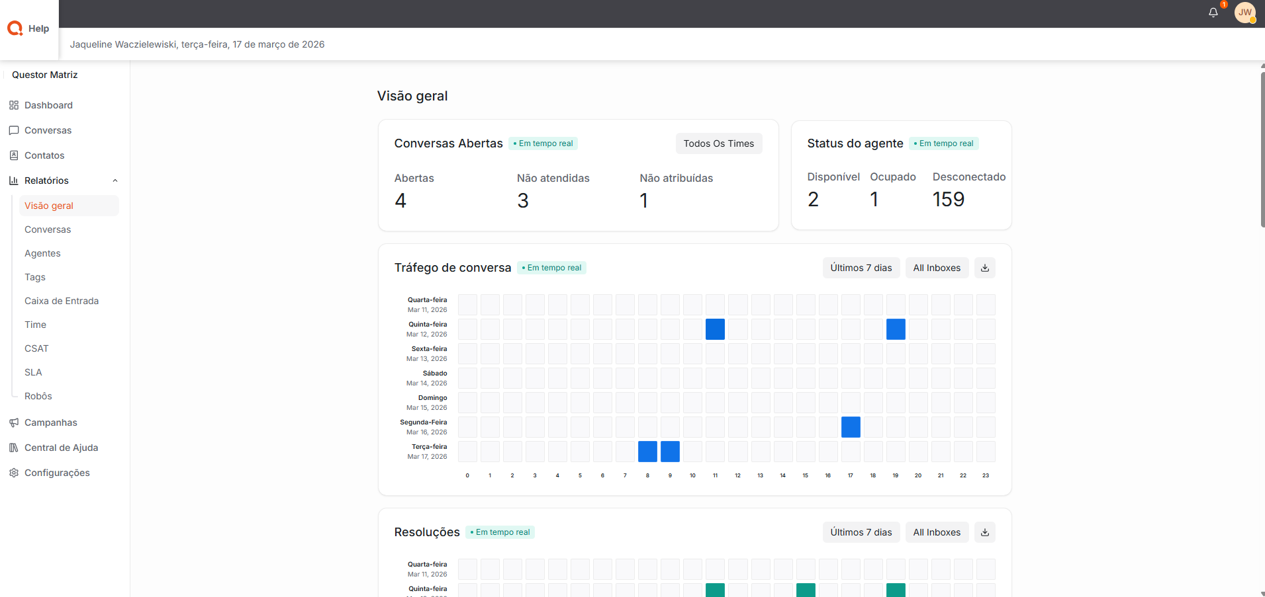Viewport: 1265px width, 597px height.
Task: Open the notifications bell icon
Action: [x=1213, y=13]
